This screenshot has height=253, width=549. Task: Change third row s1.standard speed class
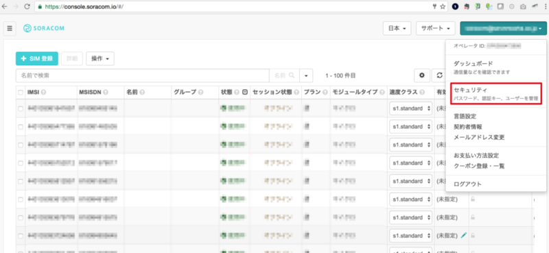[410, 145]
